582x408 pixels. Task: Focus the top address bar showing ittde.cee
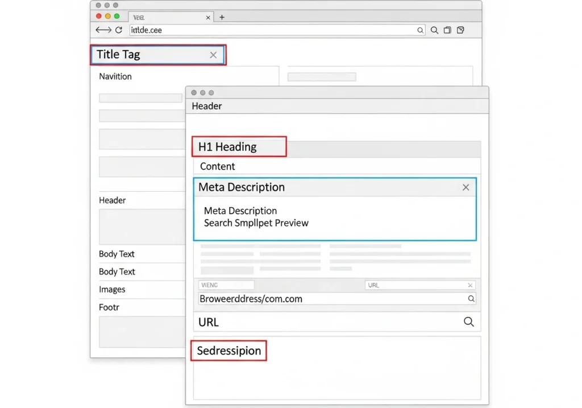(273, 30)
